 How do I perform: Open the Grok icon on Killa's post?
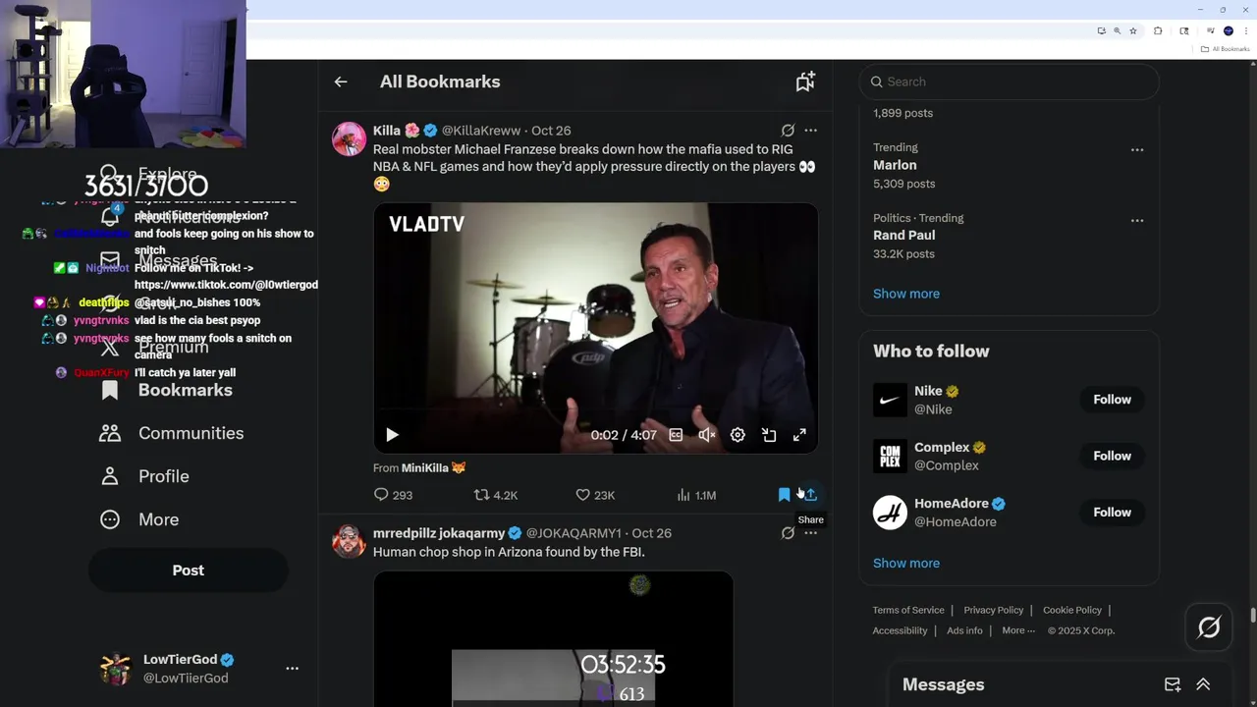(788, 131)
